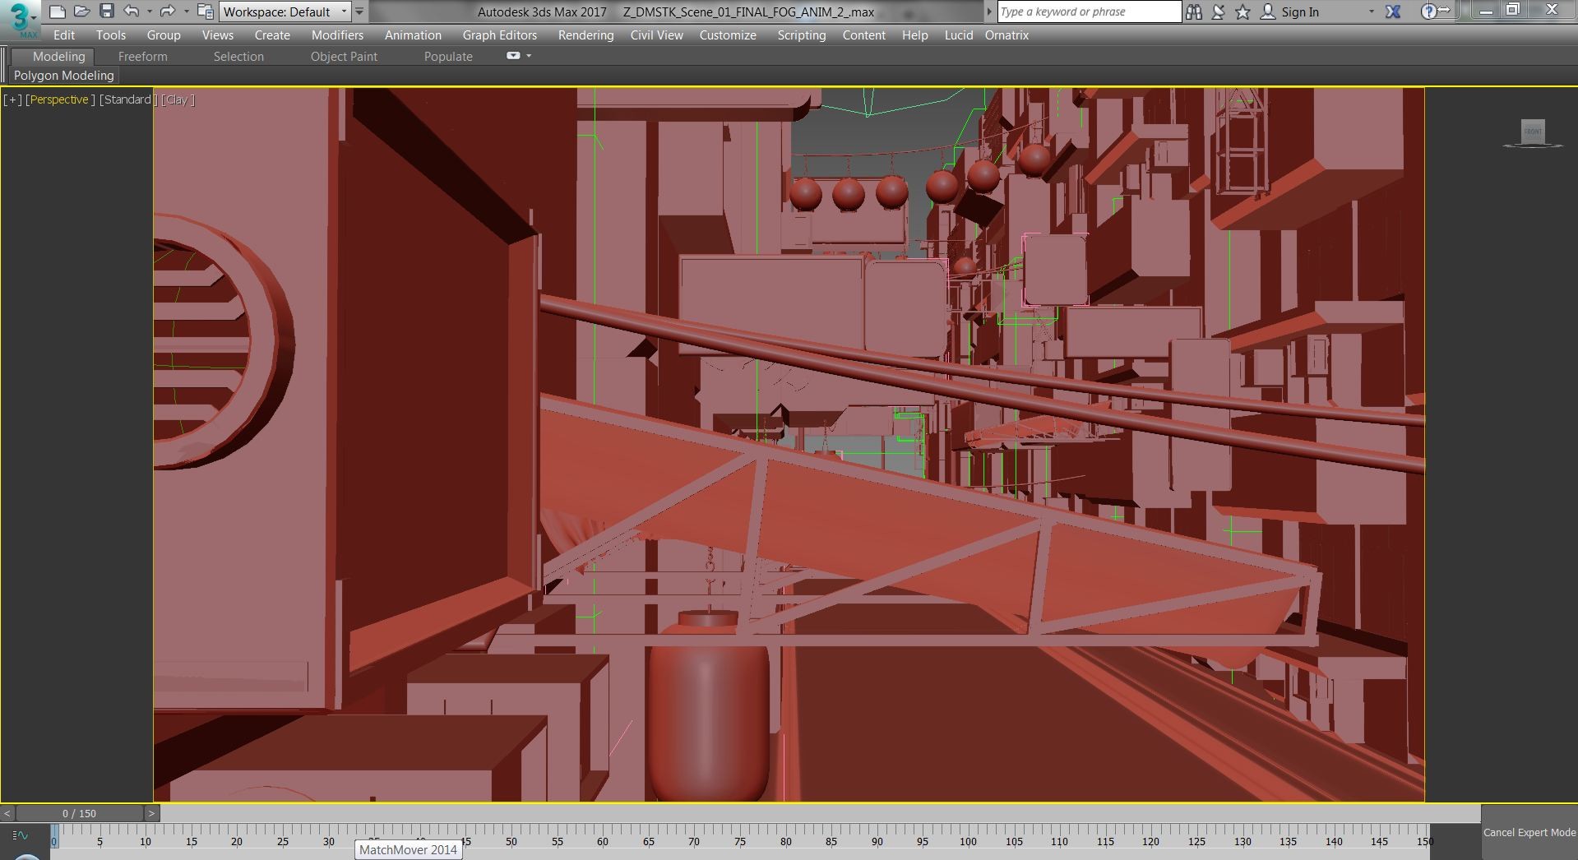1578x860 pixels.
Task: Open a file with the folder icon
Action: pyautogui.click(x=81, y=12)
